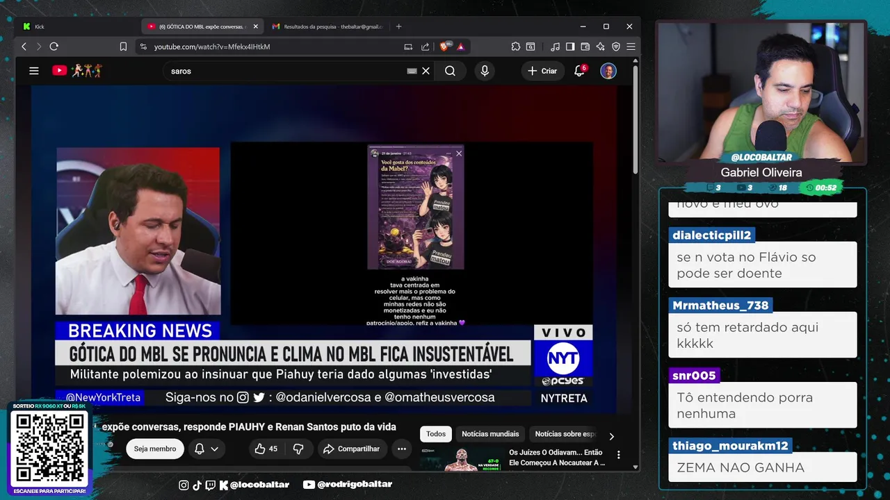Image resolution: width=890 pixels, height=500 pixels.
Task: Show more filter chips with arrow
Action: pyautogui.click(x=611, y=436)
